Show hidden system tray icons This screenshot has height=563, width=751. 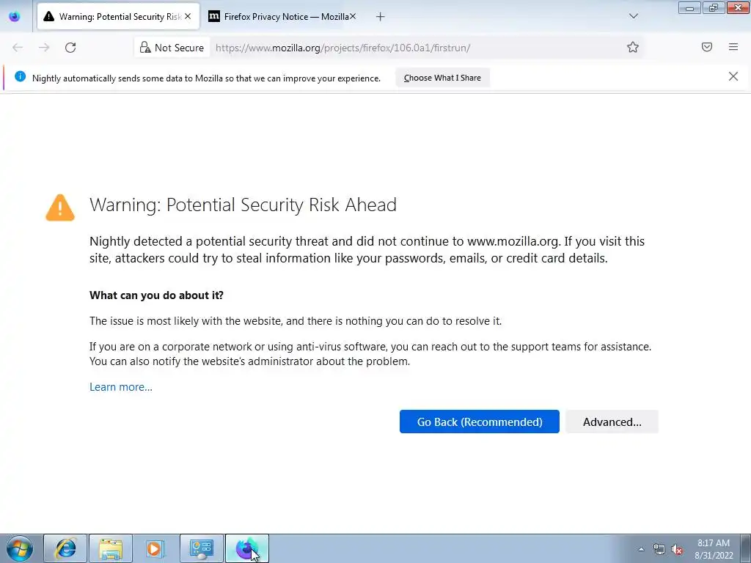click(641, 549)
